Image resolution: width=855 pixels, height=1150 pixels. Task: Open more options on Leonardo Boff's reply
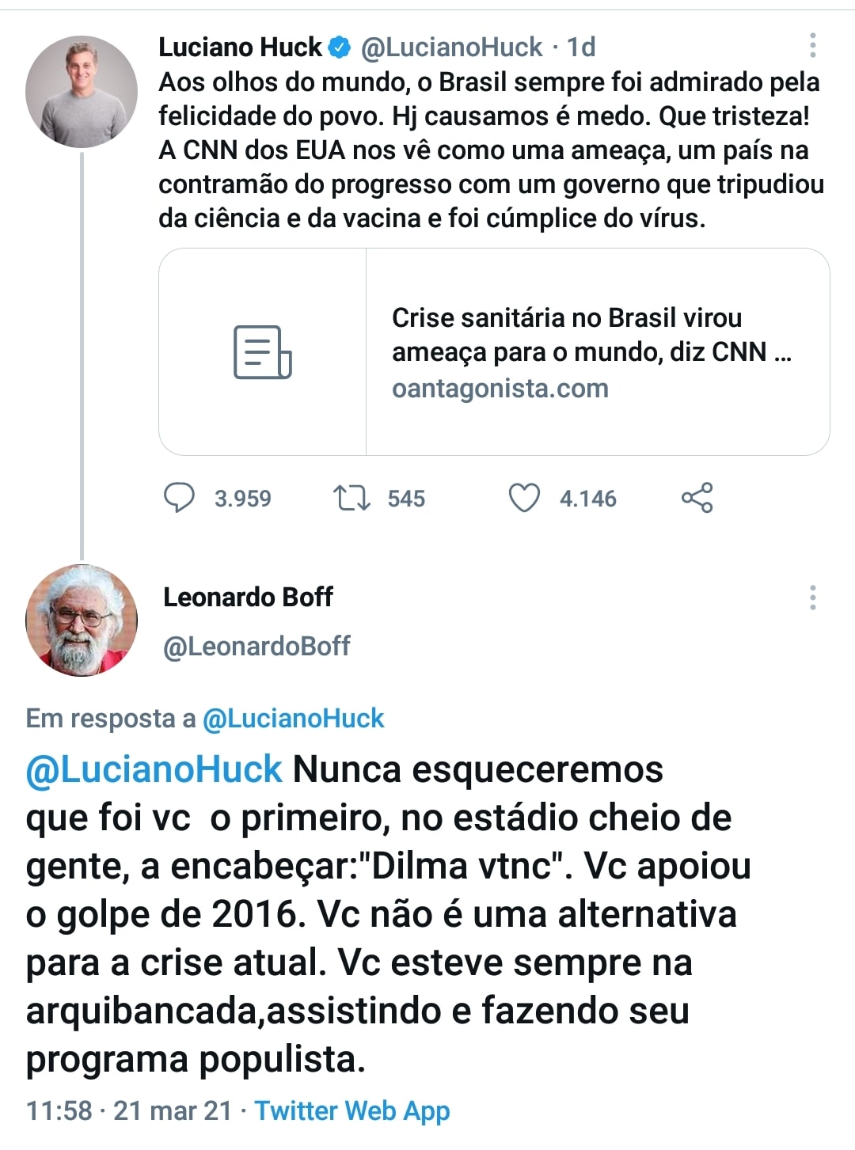pyautogui.click(x=812, y=598)
